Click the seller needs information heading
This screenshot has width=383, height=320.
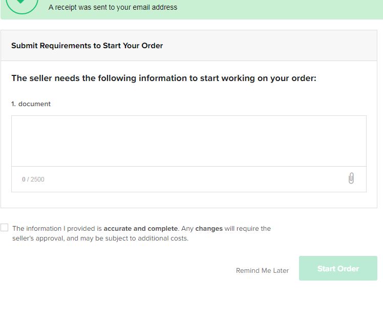coord(164,78)
